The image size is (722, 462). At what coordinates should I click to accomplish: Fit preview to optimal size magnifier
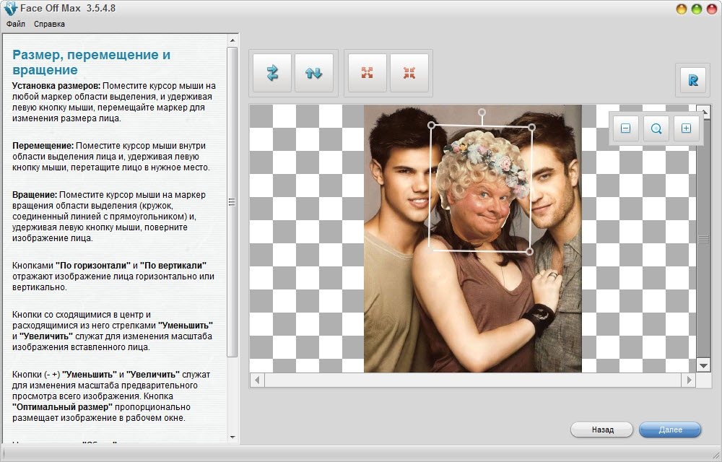coord(656,128)
